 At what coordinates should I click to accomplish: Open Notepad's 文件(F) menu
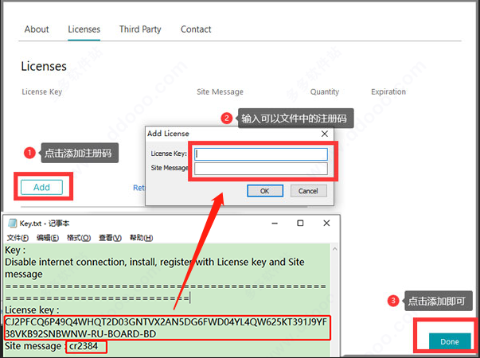18,238
